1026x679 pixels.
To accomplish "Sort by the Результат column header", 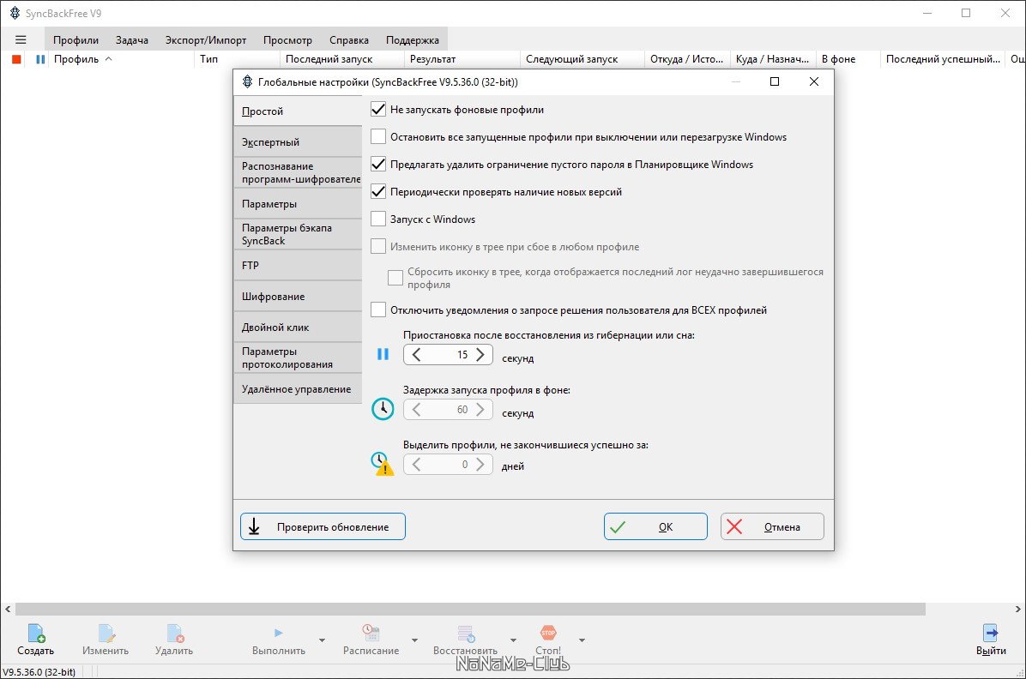I will 462,59.
